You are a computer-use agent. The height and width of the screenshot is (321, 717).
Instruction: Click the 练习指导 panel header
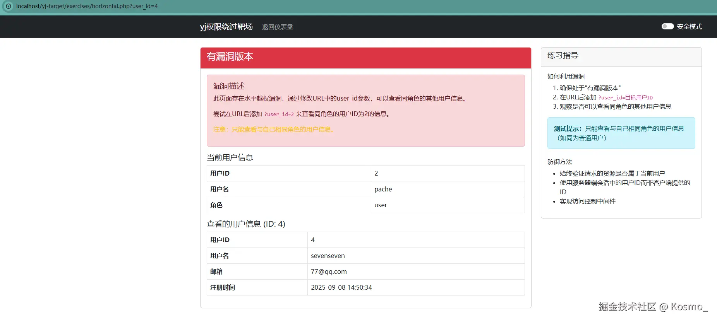pos(621,57)
